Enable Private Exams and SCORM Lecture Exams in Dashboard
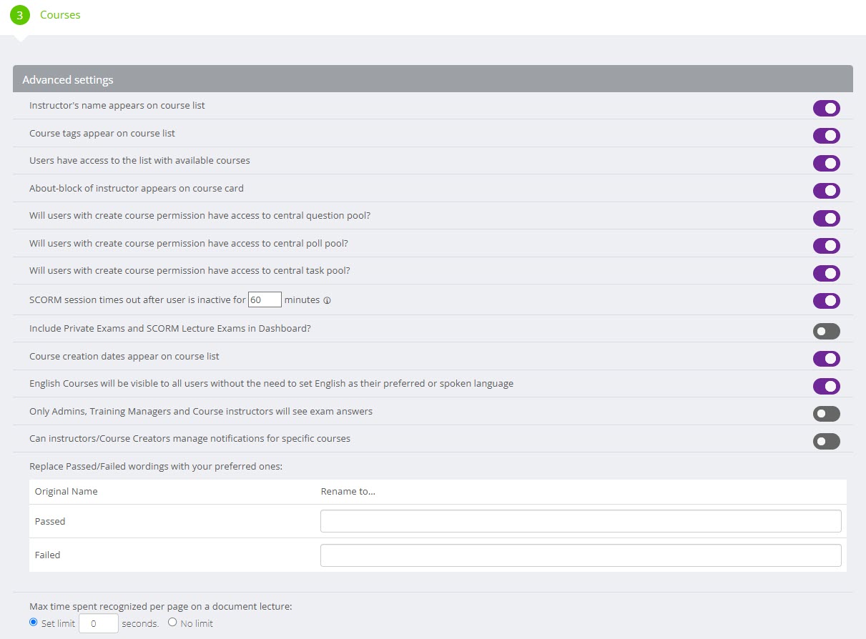 point(826,332)
